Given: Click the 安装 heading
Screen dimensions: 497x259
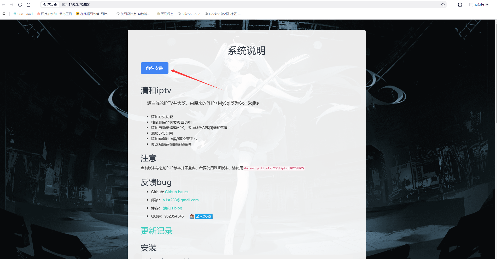Looking at the screenshot, I should tap(149, 248).
